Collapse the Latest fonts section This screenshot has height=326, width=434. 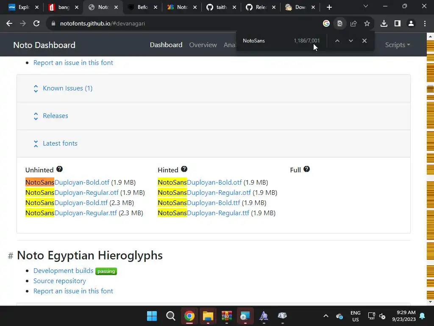coord(60,143)
